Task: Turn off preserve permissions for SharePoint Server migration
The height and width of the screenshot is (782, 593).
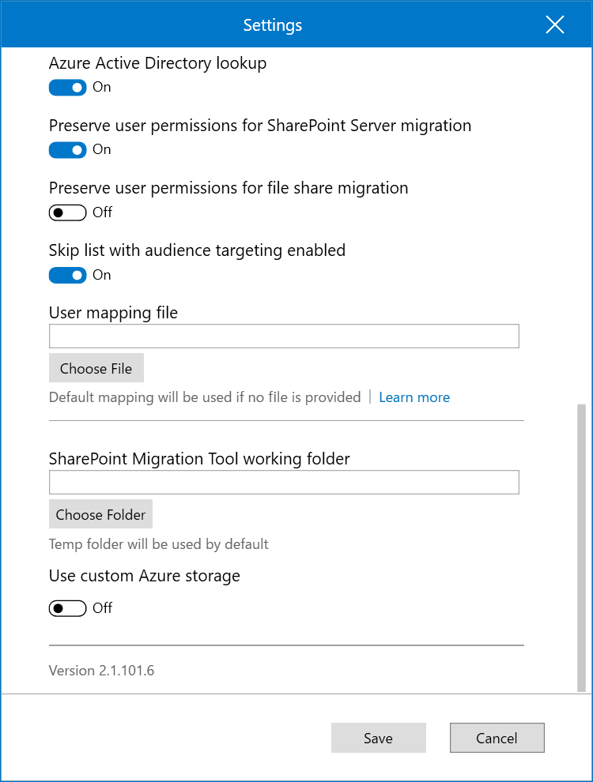Action: 67,149
